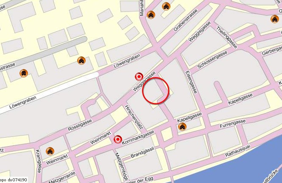
Task: Click the orange building icon above the Gerbergasse label
Action: pyautogui.click(x=275, y=19)
